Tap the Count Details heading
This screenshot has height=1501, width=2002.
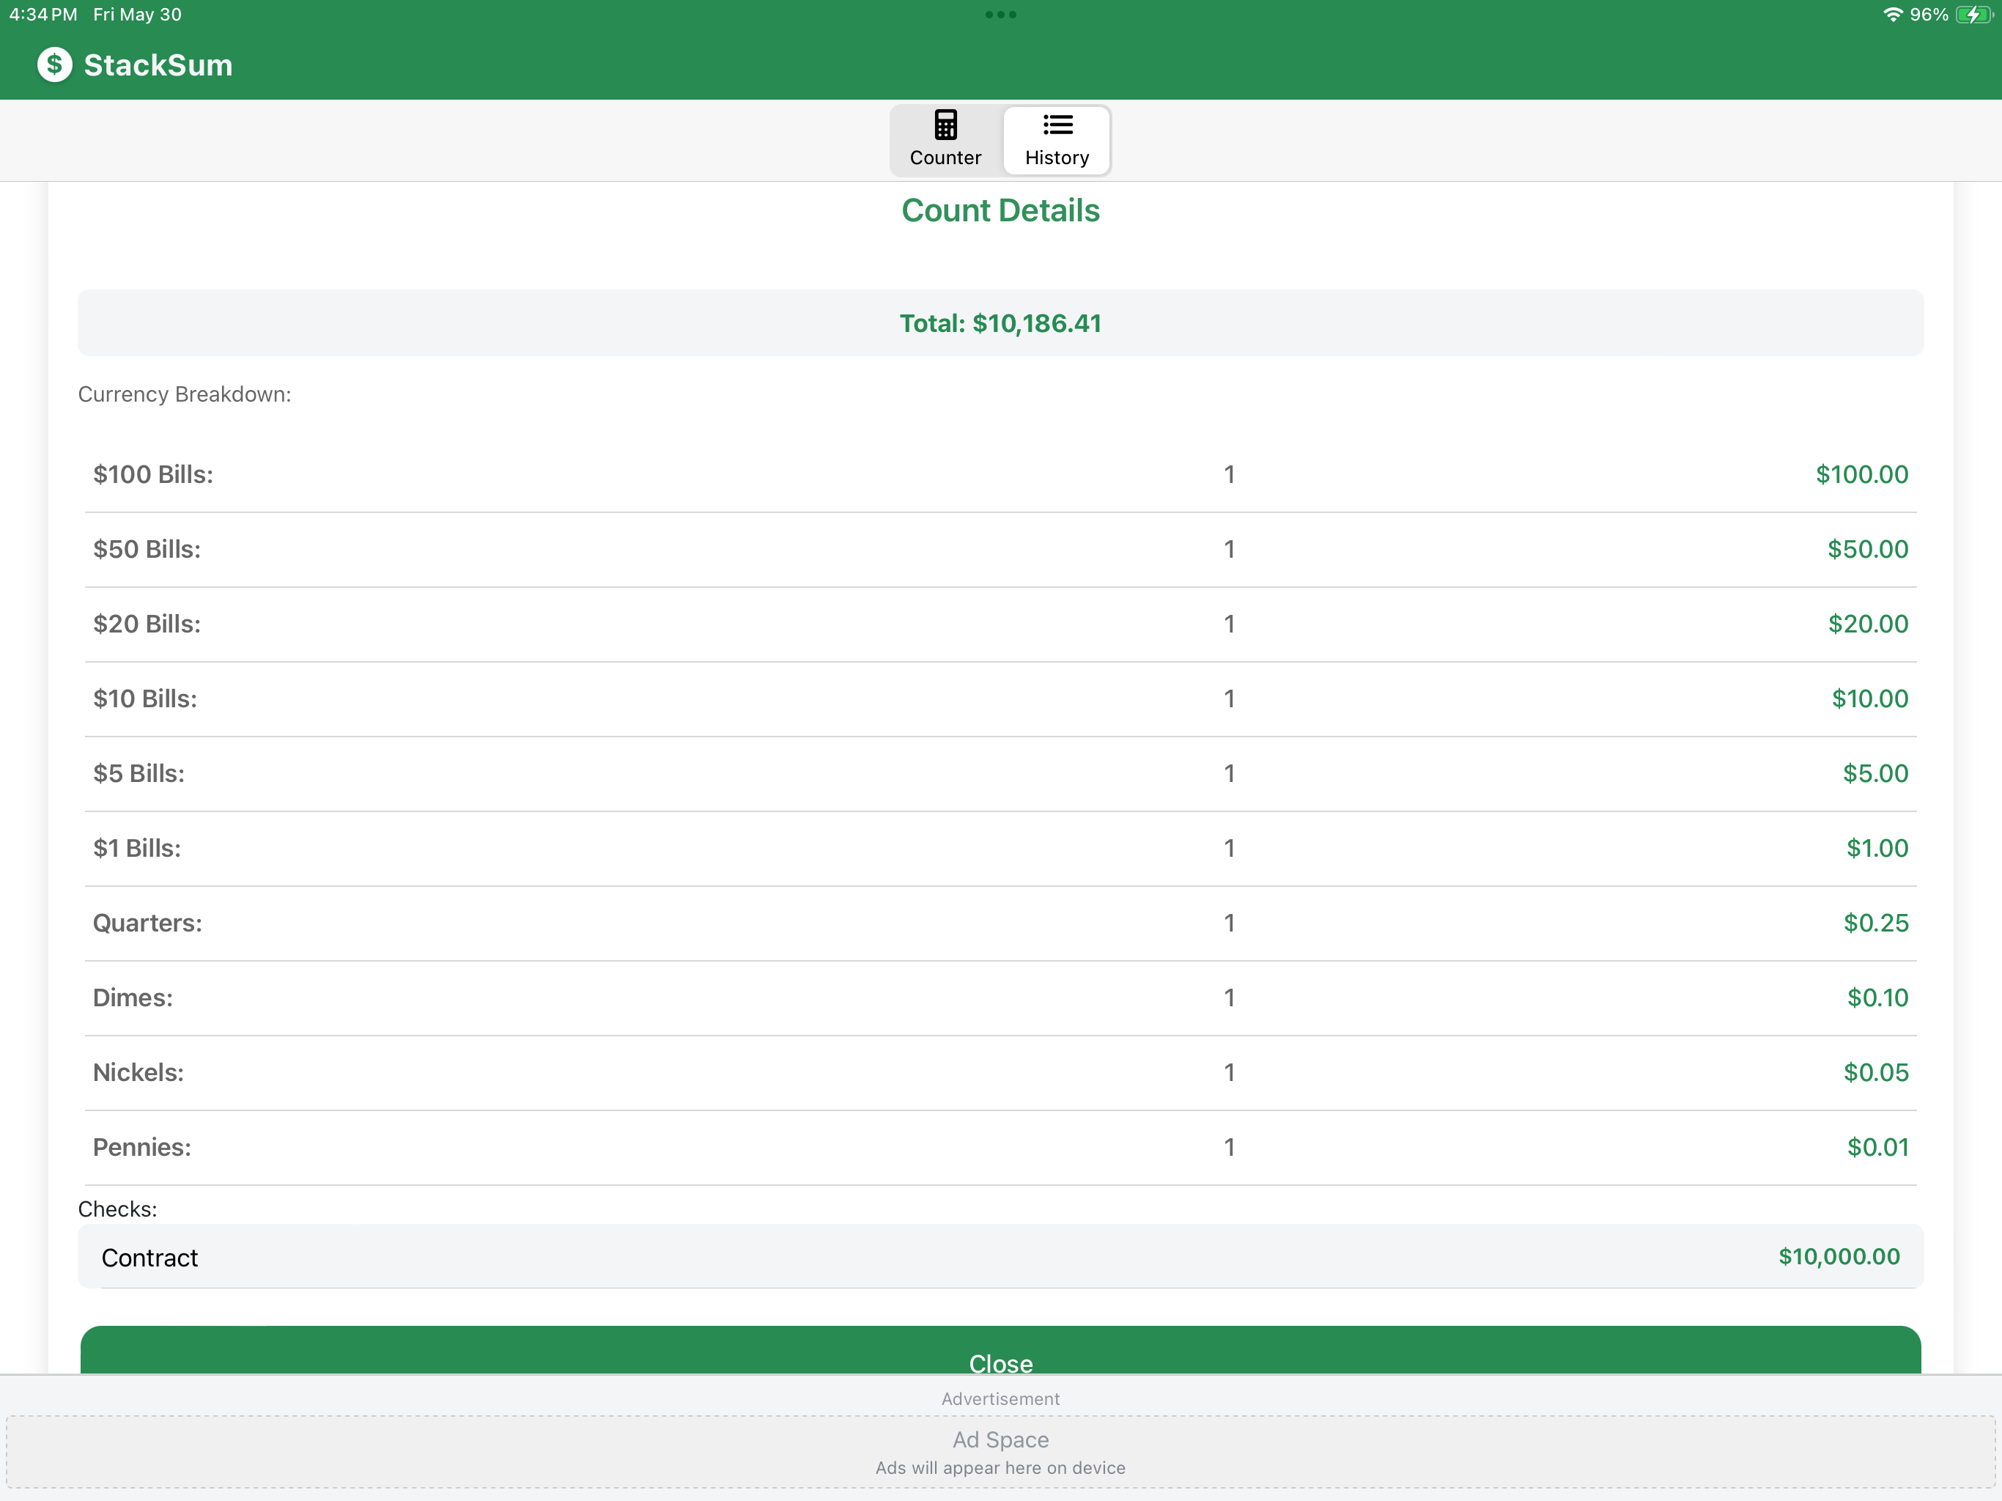coord(1000,211)
